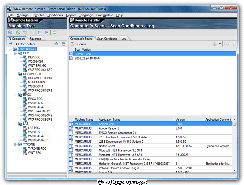Sort by the Version column header

pos(189,120)
